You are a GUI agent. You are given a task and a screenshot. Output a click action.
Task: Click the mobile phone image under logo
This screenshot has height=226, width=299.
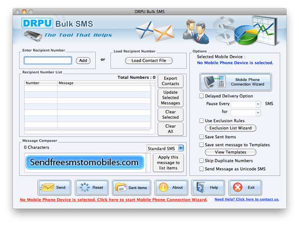[33, 36]
